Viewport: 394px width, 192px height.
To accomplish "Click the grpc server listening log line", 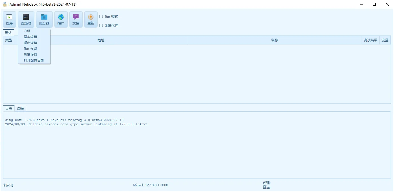I will 76,124.
